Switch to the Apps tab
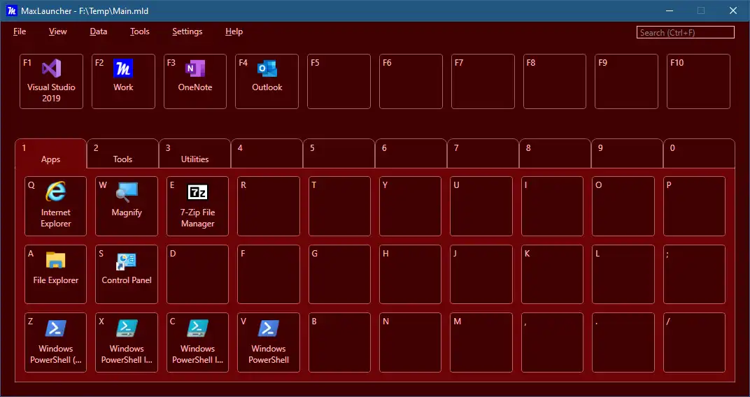 coord(50,153)
